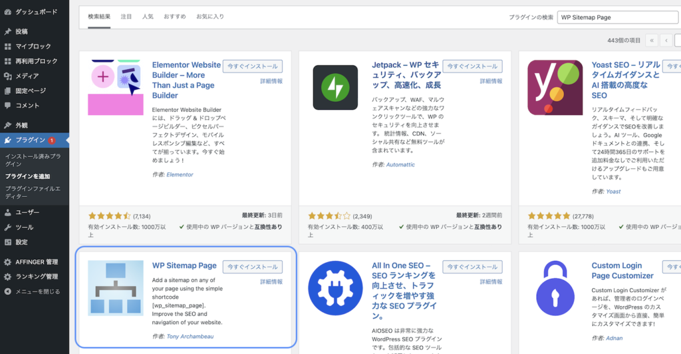Open author link Yoast
This screenshot has height=354, width=681.
[613, 192]
